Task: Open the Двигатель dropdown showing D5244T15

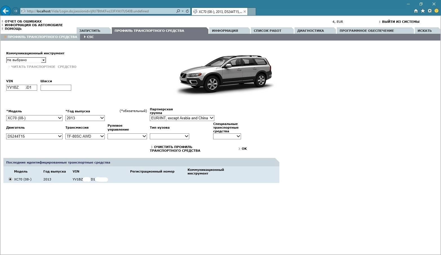Action: point(34,136)
